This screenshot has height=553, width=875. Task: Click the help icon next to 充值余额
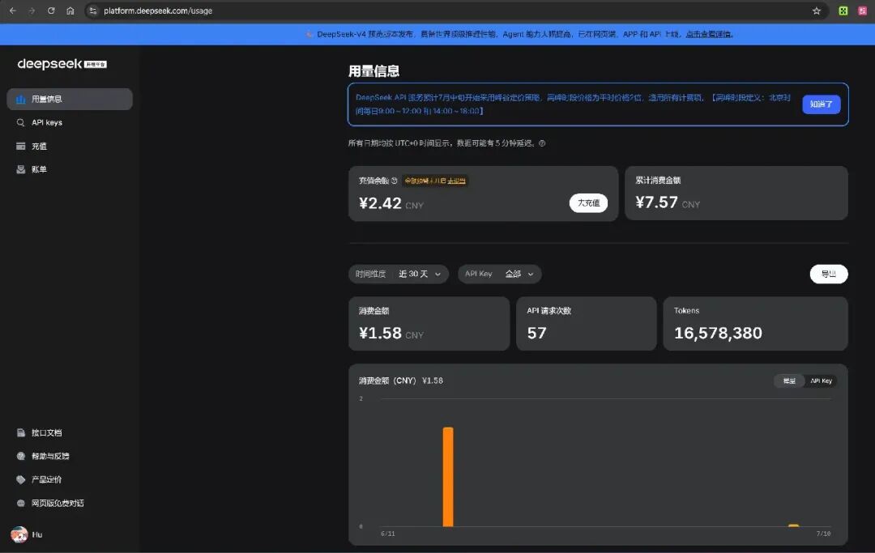394,181
